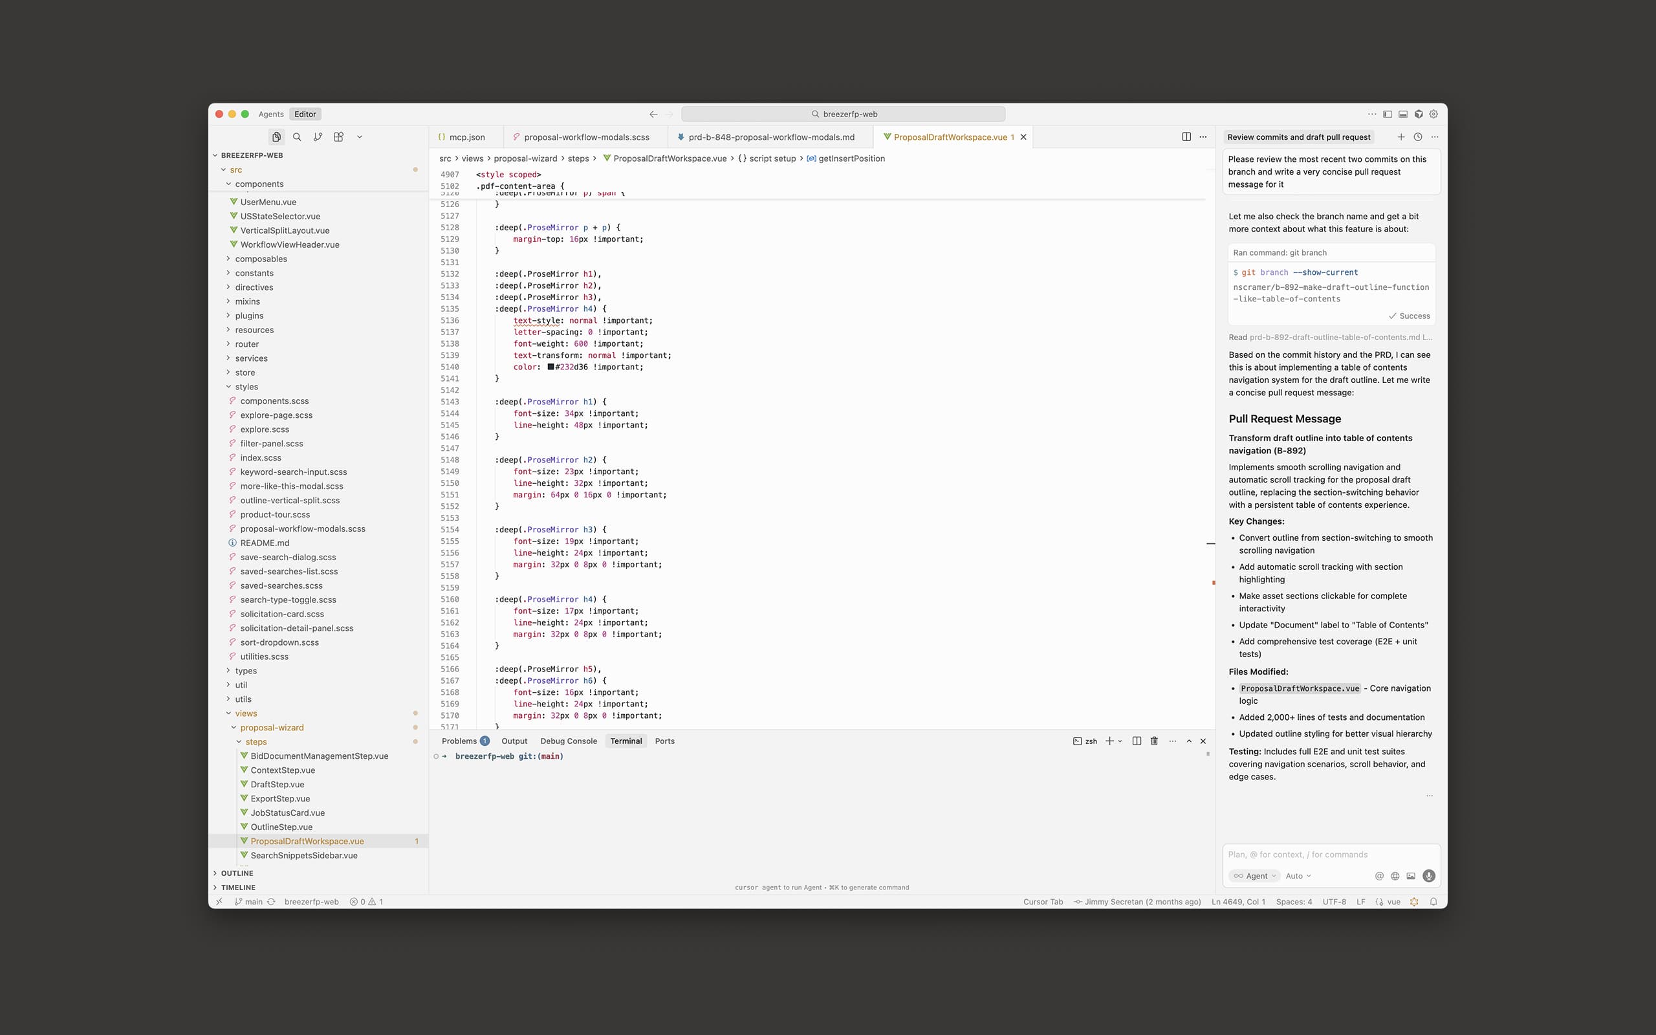Screen dimensions: 1656x1035
Task: Click the @ context icon in chat box
Action: 1379,875
